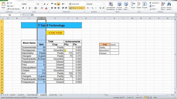Viewport: 177px width, 99px height.
Task: Open Font dialog launcher
Action: tap(48, 12)
